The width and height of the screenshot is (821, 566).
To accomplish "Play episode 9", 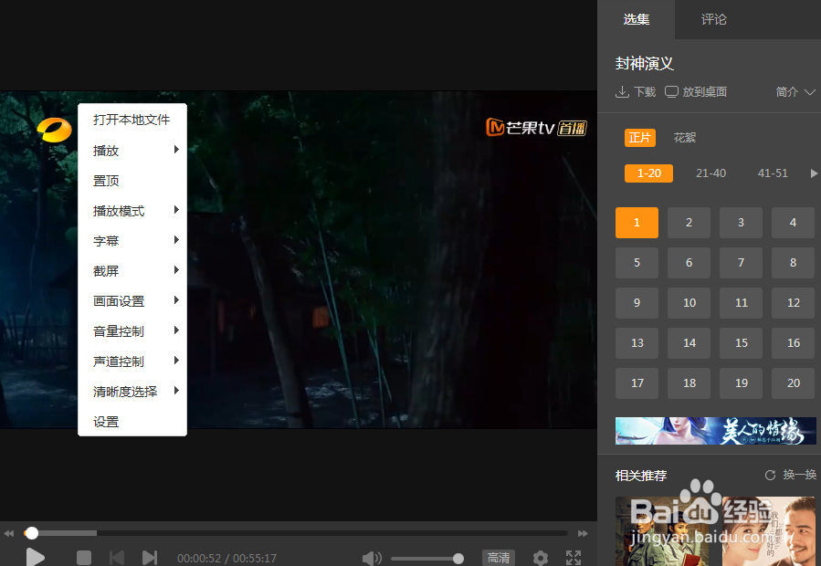I will (x=637, y=303).
